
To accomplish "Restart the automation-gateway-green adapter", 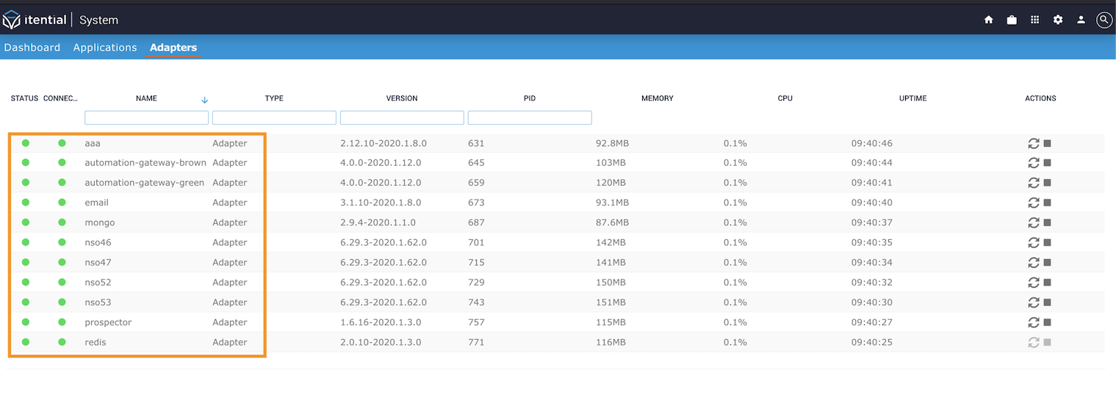I will 1034,183.
